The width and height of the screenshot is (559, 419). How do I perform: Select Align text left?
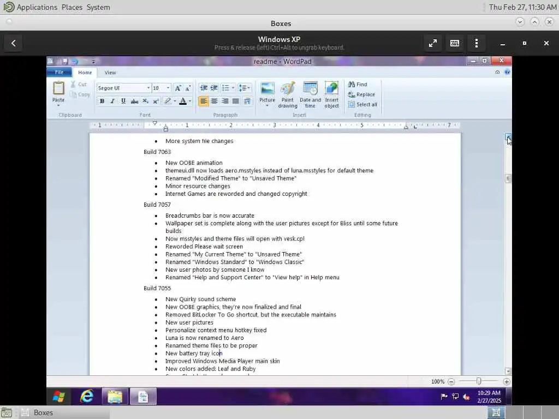pyautogui.click(x=203, y=101)
